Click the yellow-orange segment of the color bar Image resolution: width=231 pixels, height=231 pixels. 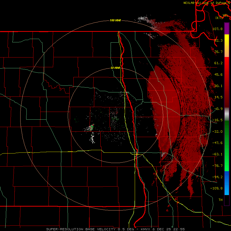(x=227, y=46)
